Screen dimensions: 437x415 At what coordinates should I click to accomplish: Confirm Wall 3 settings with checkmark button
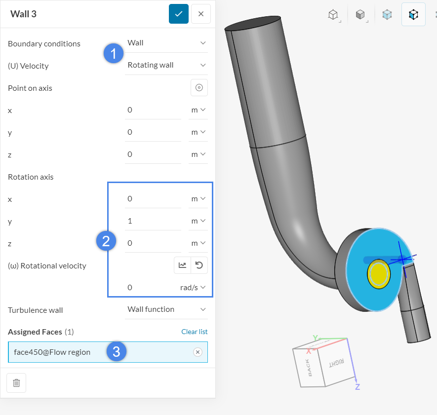(x=178, y=14)
